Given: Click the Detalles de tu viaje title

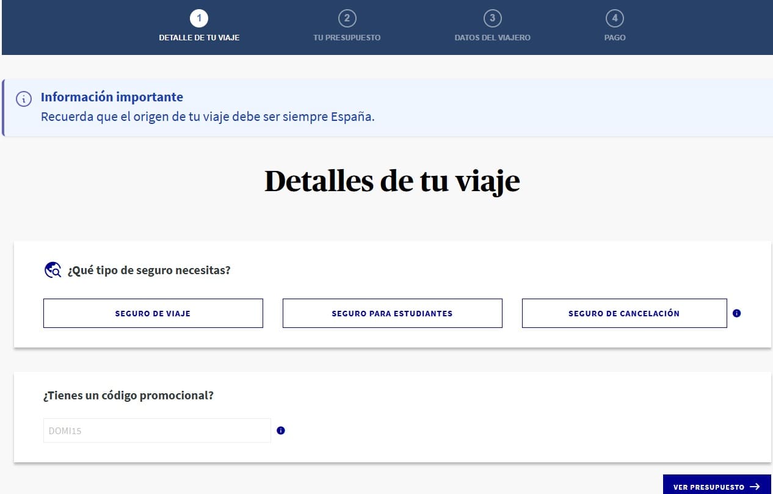Looking at the screenshot, I should (392, 181).
